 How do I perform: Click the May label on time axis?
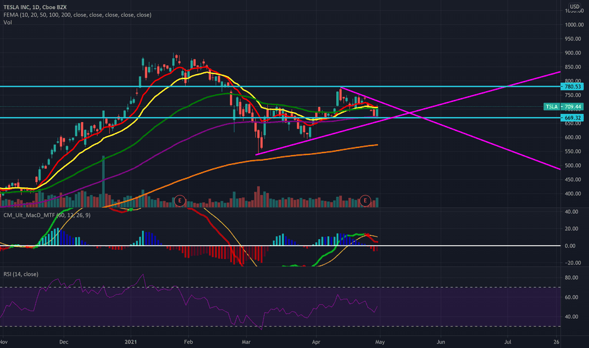click(x=380, y=342)
